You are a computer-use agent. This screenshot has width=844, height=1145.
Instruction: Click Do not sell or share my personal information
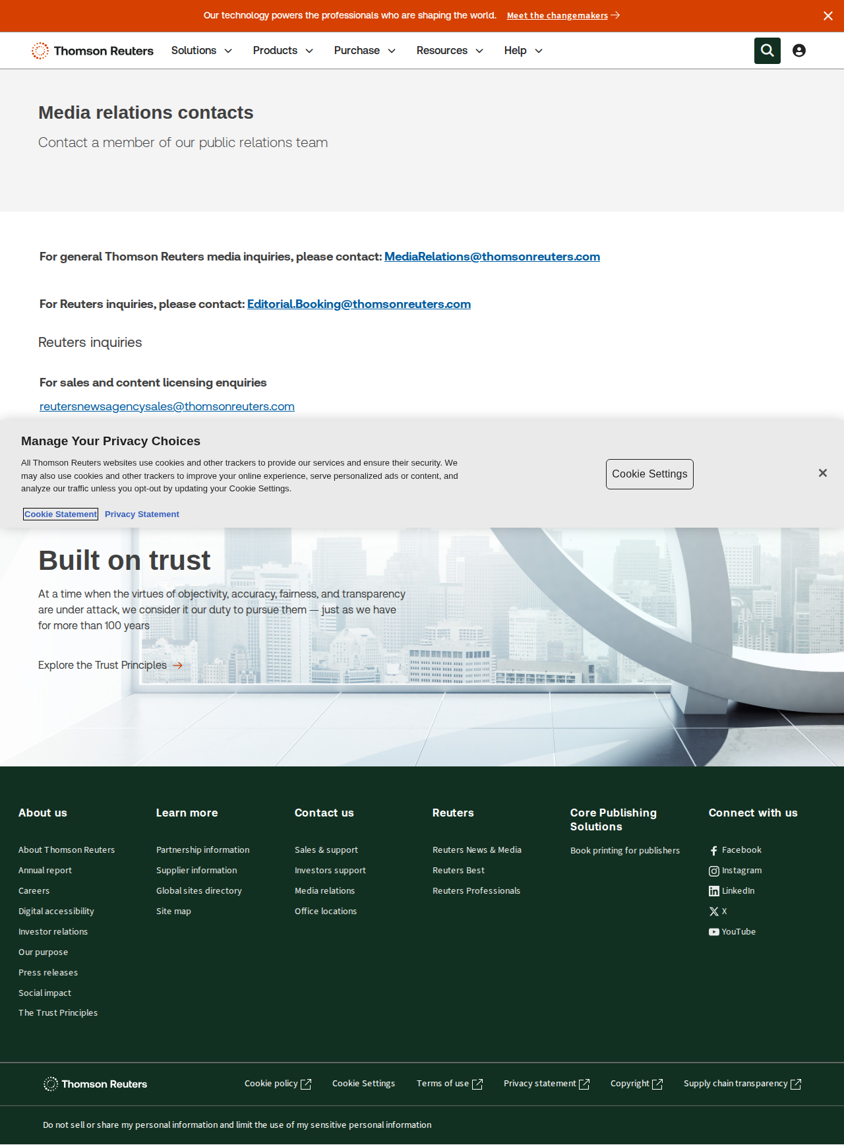(237, 1125)
